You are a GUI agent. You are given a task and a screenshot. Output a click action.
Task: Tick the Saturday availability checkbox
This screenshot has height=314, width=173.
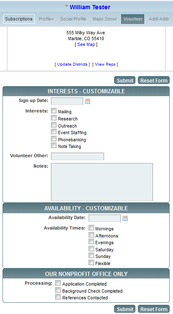(x=91, y=248)
